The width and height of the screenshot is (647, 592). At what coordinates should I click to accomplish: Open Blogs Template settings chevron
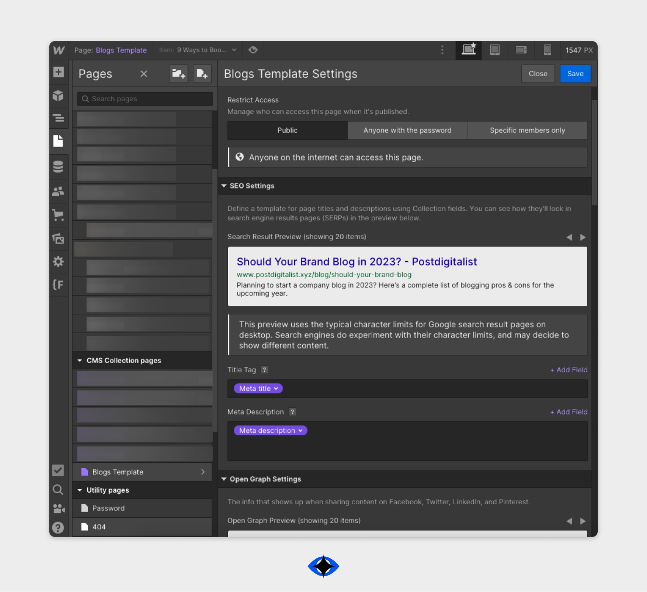pyautogui.click(x=203, y=472)
